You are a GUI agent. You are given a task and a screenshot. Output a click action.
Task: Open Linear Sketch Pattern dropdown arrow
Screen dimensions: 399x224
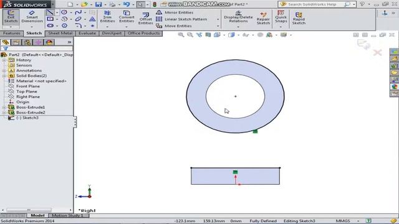coord(218,19)
